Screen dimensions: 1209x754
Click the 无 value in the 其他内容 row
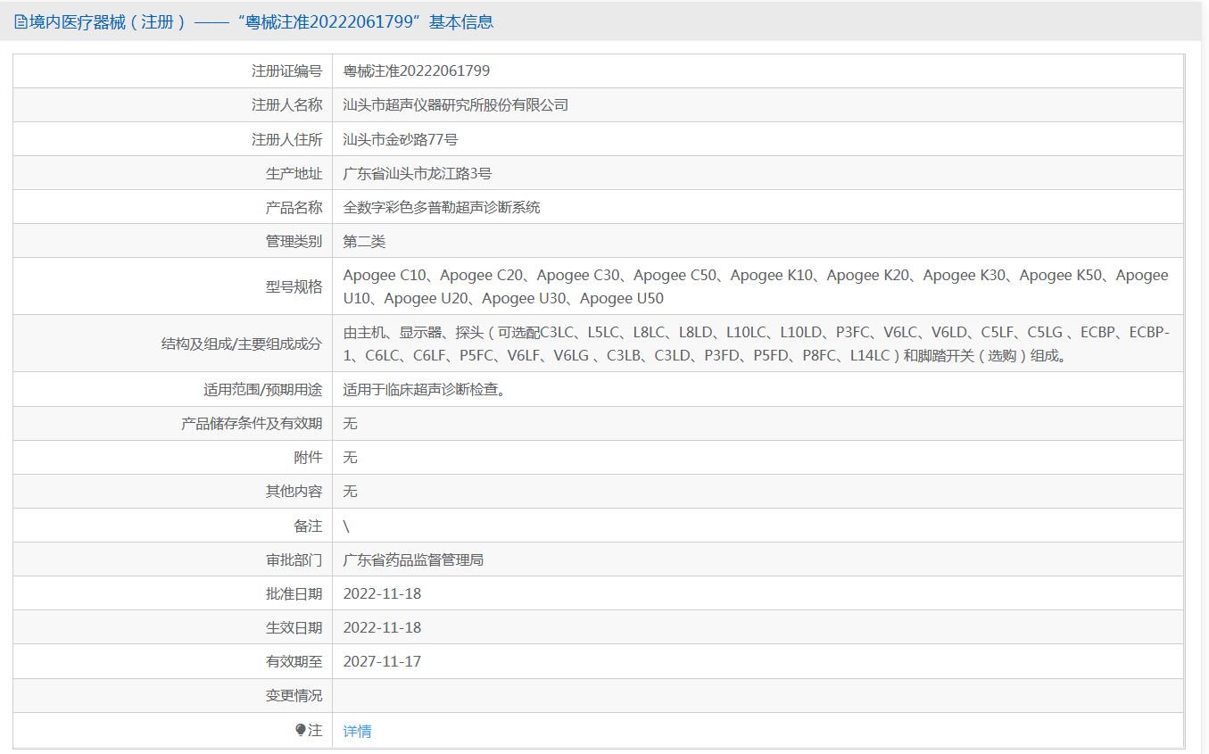(351, 492)
